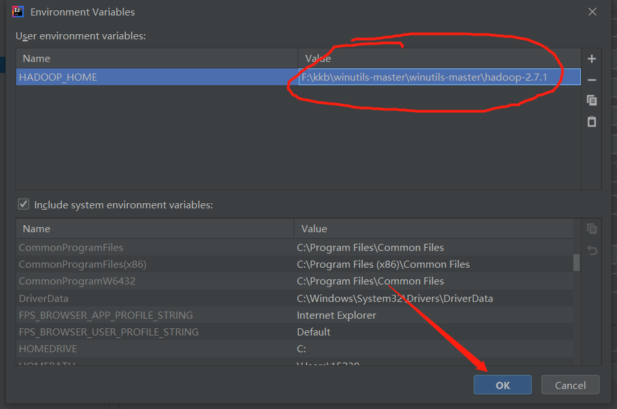Copy system variables via lower copy icon
Image resolution: width=617 pixels, height=409 pixels.
click(591, 228)
